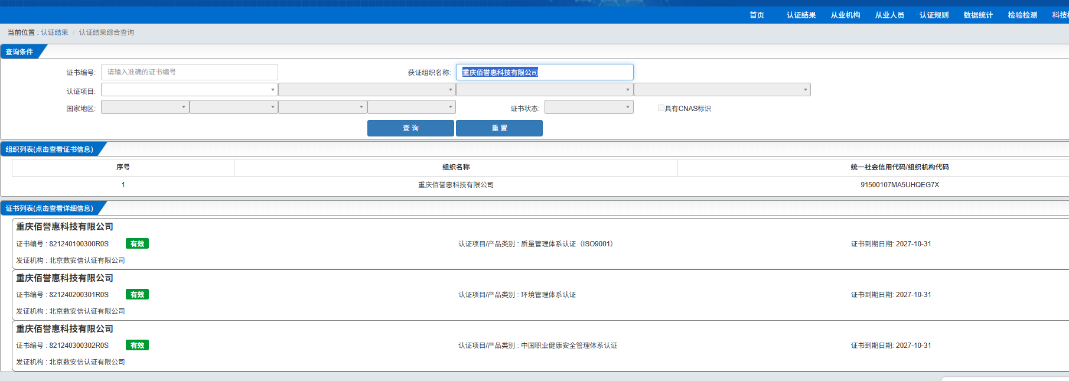Viewport: 1069px width, 381px height.
Task: Click the first certificate card company title
Action: [x=64, y=227]
